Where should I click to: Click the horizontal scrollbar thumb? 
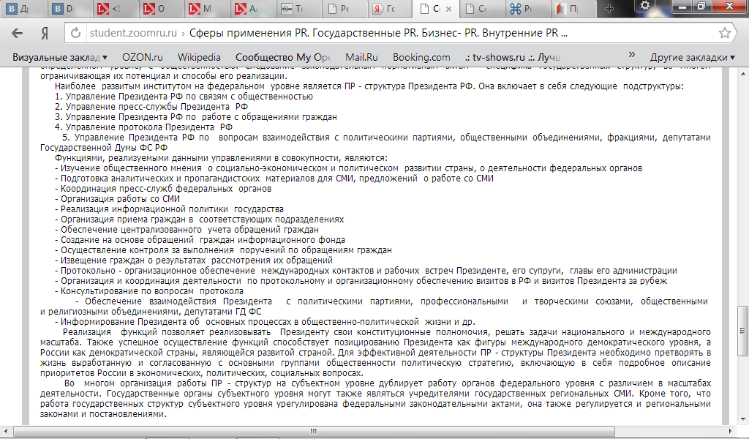313,431
